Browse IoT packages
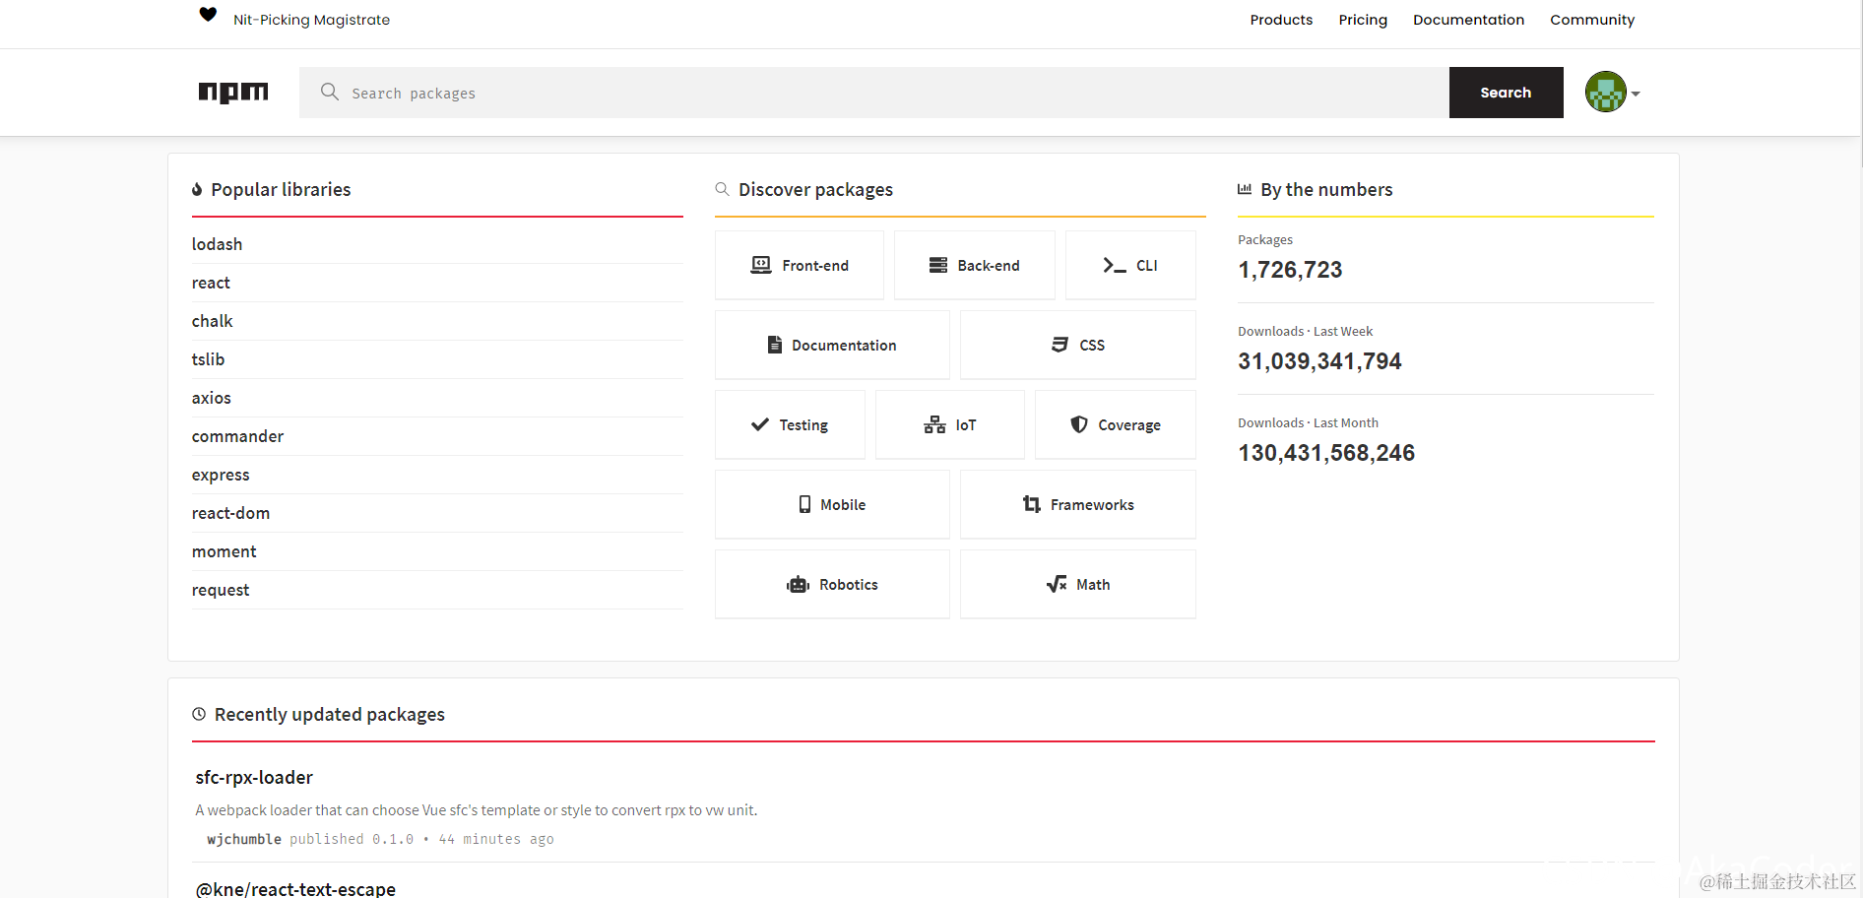The image size is (1863, 898). [950, 424]
